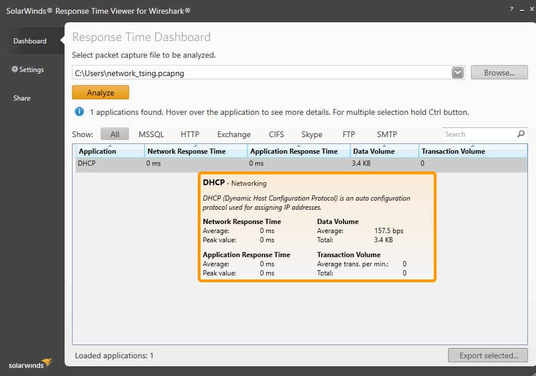The height and width of the screenshot is (376, 536).
Task: Sort by Data Volume column header
Action: point(385,151)
